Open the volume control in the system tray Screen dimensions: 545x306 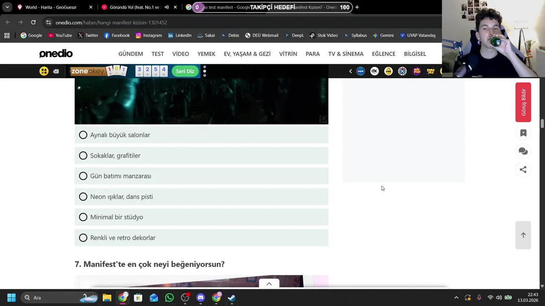(x=499, y=297)
